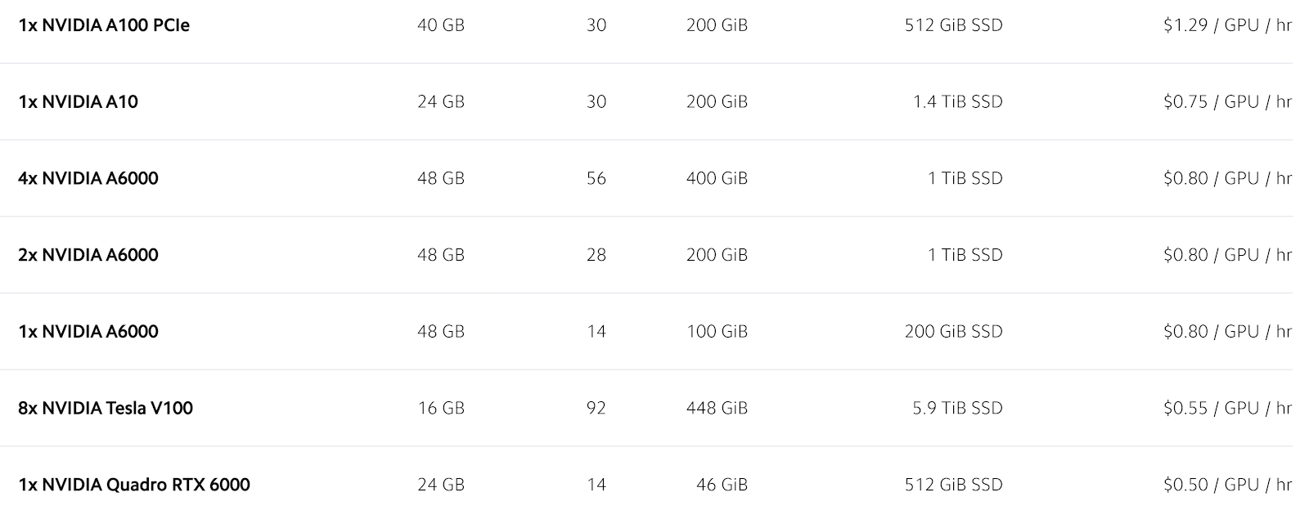1309x510 pixels.
Task: Click the 16 GB VRAM value
Action: [x=441, y=408]
